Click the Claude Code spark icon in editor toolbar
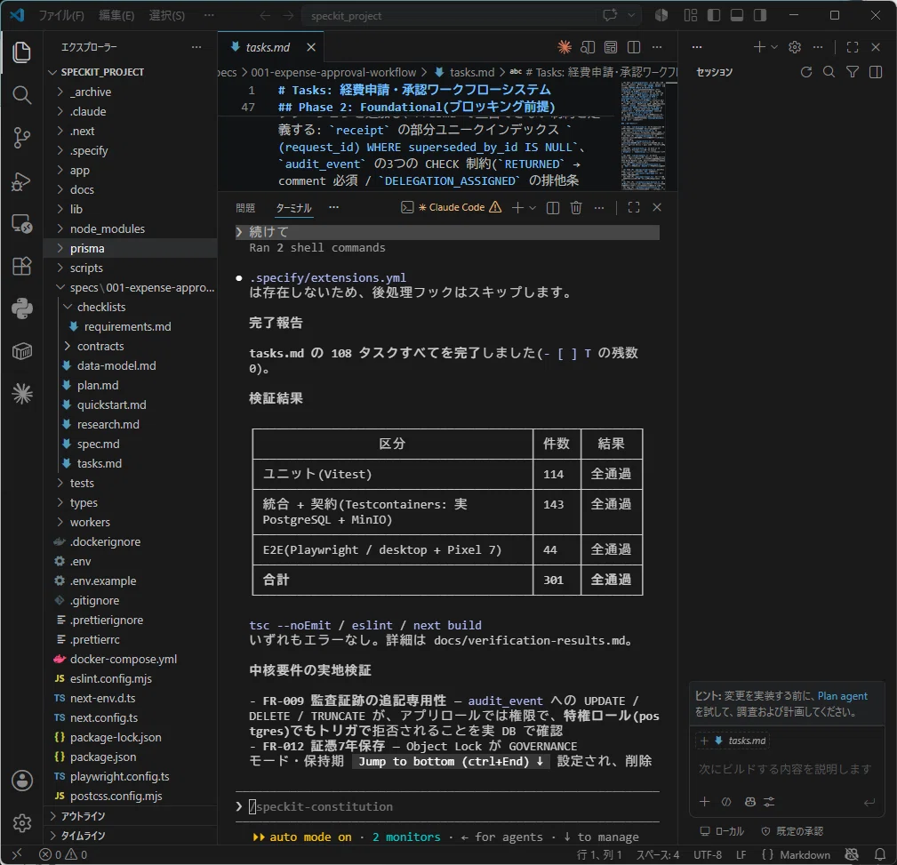The image size is (897, 865). [x=564, y=47]
